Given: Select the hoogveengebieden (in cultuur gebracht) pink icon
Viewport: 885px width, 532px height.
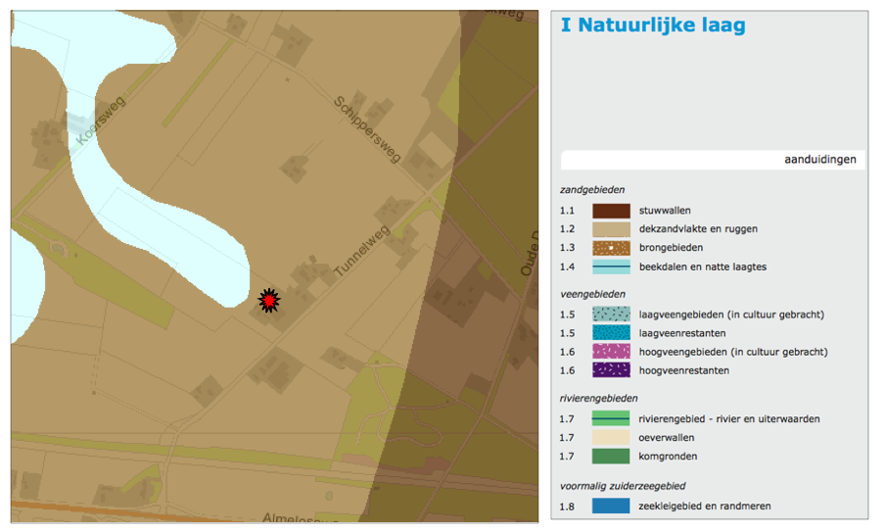Looking at the screenshot, I should [610, 352].
